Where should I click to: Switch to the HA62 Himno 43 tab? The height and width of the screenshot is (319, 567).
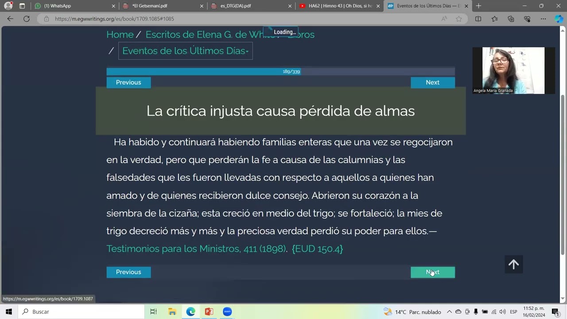pos(339,6)
